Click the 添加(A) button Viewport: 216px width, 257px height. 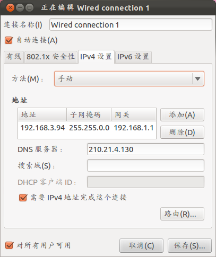[182, 115]
